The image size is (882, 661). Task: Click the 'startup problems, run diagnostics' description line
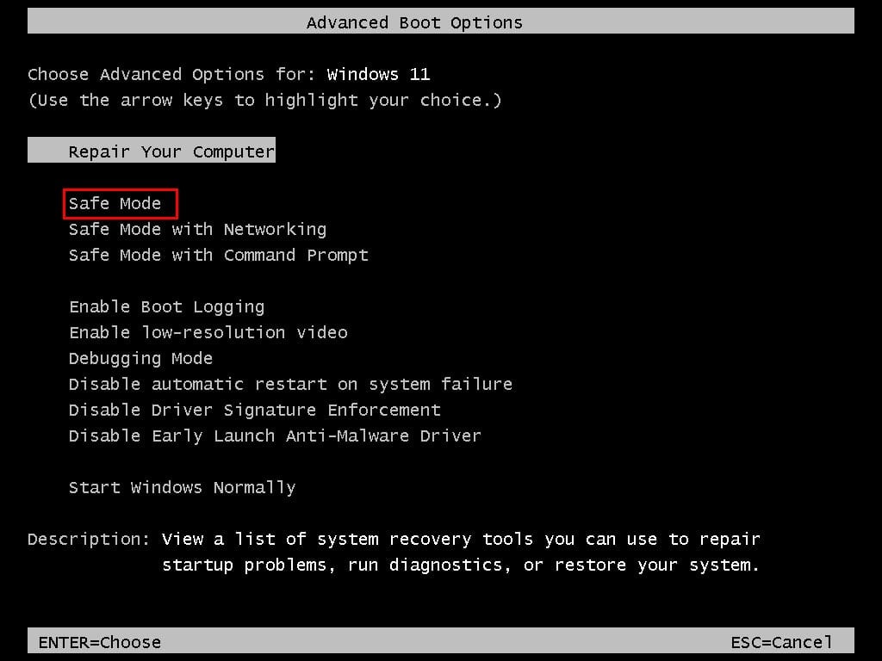461,565
